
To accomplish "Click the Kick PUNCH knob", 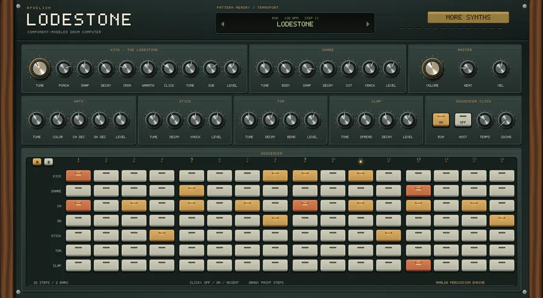I will click(64, 69).
